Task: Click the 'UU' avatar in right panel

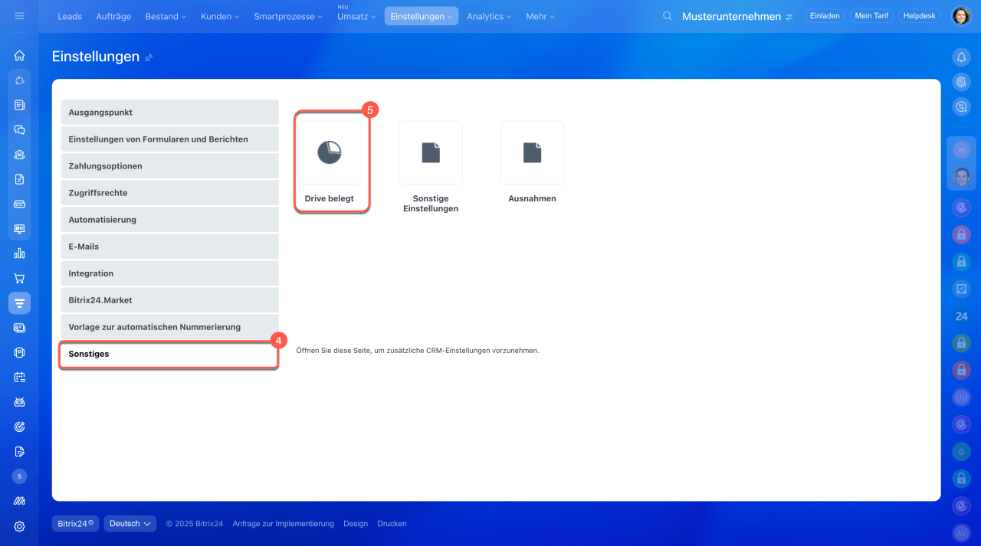Action: coord(961,397)
